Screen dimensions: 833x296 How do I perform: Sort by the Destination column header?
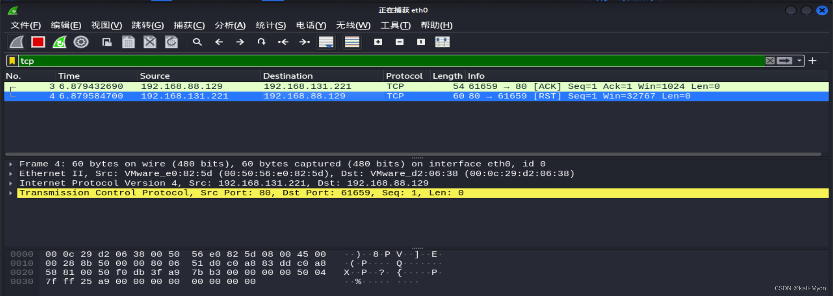[322, 76]
